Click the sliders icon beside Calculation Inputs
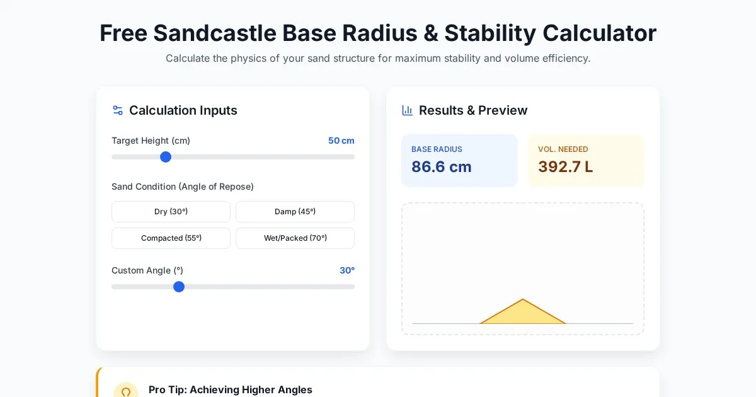756x397 pixels. pyautogui.click(x=118, y=110)
